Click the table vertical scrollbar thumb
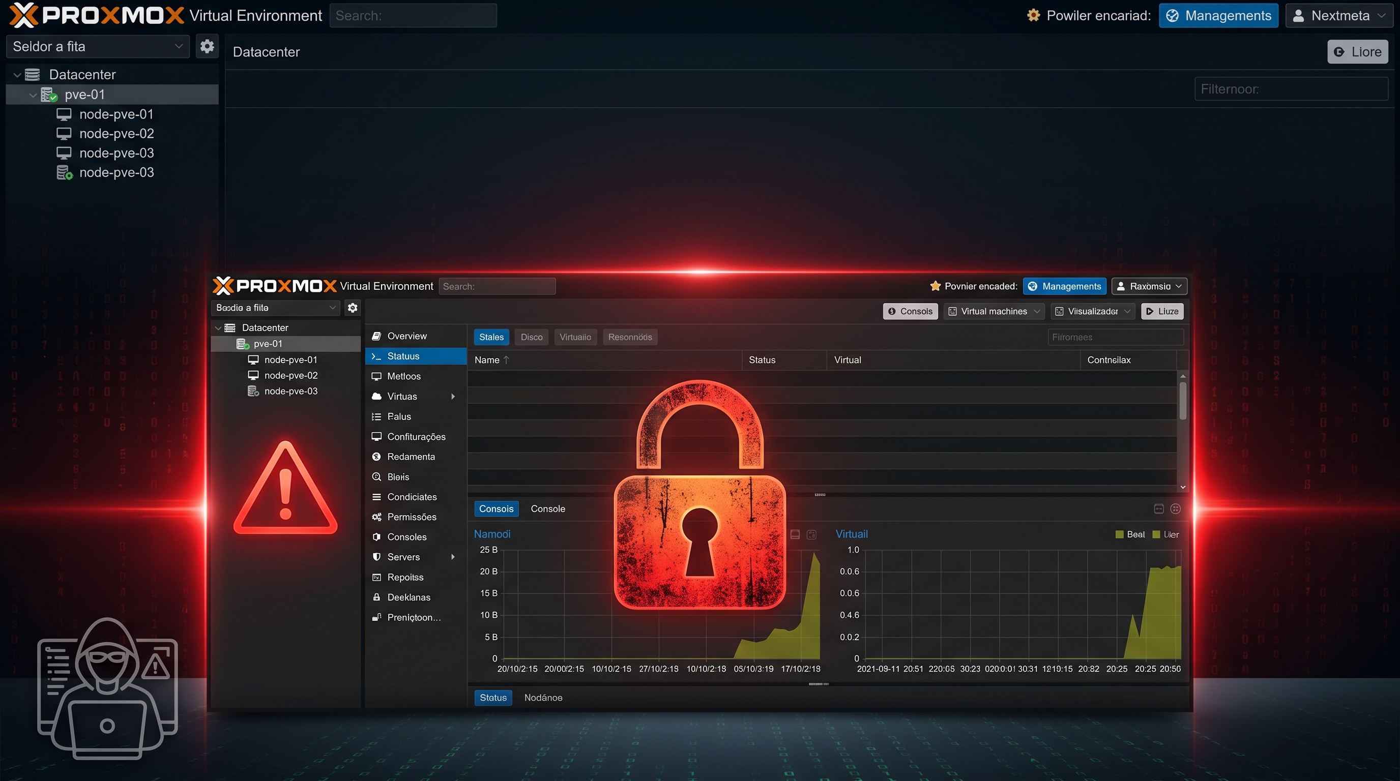This screenshot has width=1400, height=781. pyautogui.click(x=1183, y=400)
